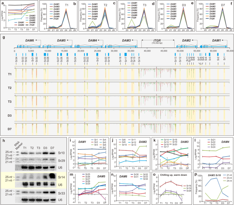234x205 pixels.
Task: Click the "25,000" tick on the genomic scale
Action: click(x=97, y=51)
